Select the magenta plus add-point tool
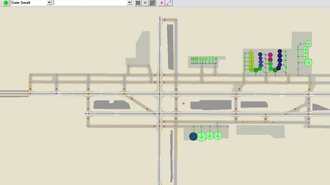This screenshot has width=330, height=185. click(x=161, y=3)
